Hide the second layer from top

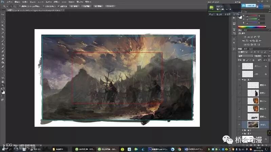coord(239,74)
